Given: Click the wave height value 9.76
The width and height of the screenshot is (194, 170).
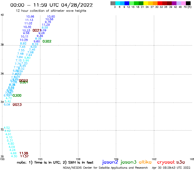Looking at the screenshot, I should click(48, 22).
